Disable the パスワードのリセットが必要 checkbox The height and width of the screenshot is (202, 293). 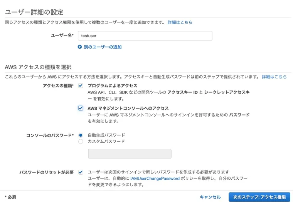[x=81, y=172]
